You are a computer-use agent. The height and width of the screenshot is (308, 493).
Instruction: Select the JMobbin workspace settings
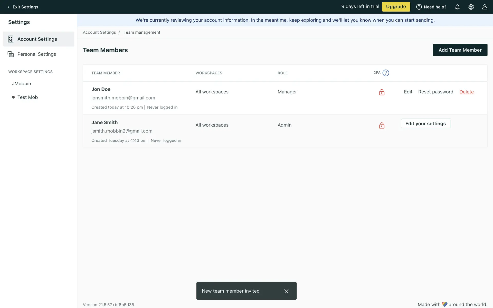tap(22, 84)
